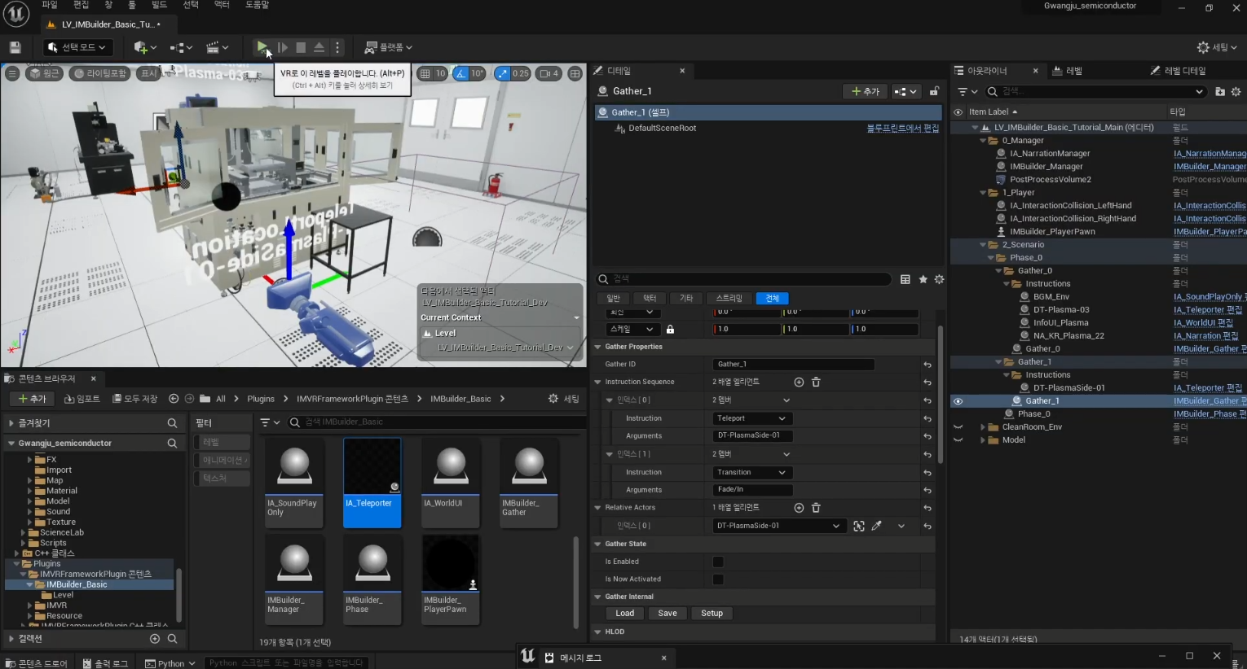Switch to the 레벨 tab in outliner area

coord(1073,71)
